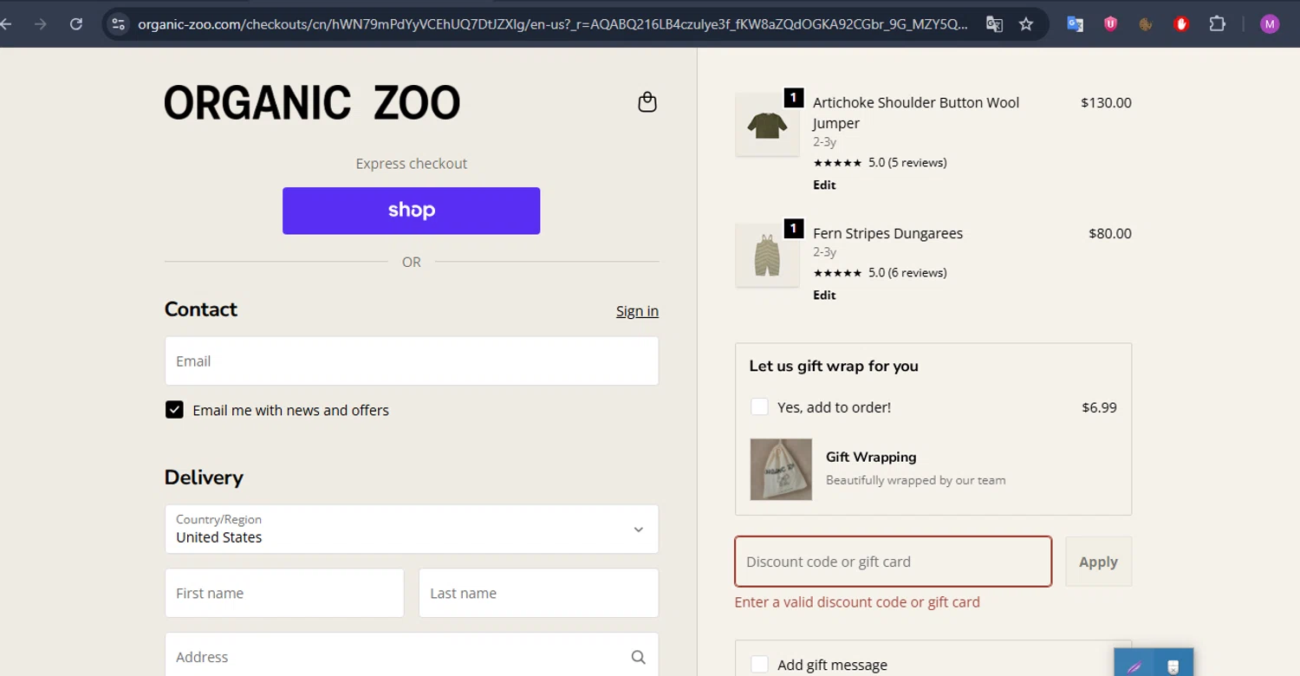Click the Enter a valid discount code error

coord(857,601)
